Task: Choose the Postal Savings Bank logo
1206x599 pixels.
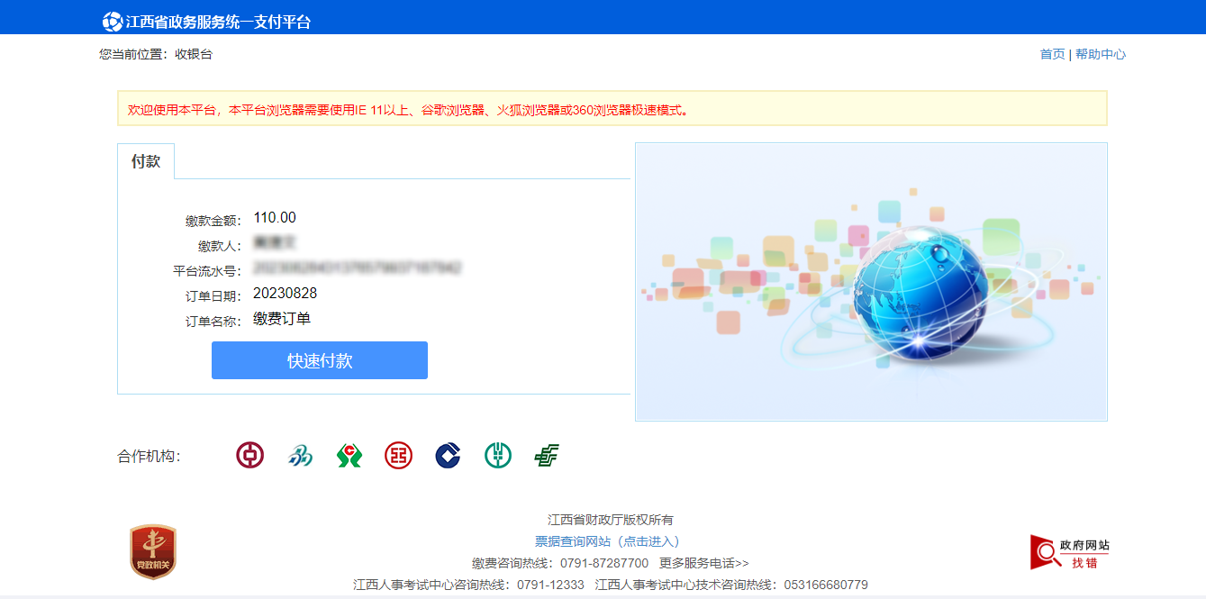Action: tap(546, 456)
